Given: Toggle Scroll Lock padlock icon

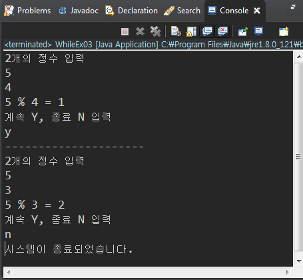Looking at the screenshot, I should click(191, 31).
